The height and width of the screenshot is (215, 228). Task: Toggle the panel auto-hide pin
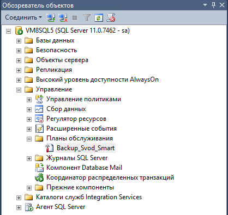tap(214, 5)
